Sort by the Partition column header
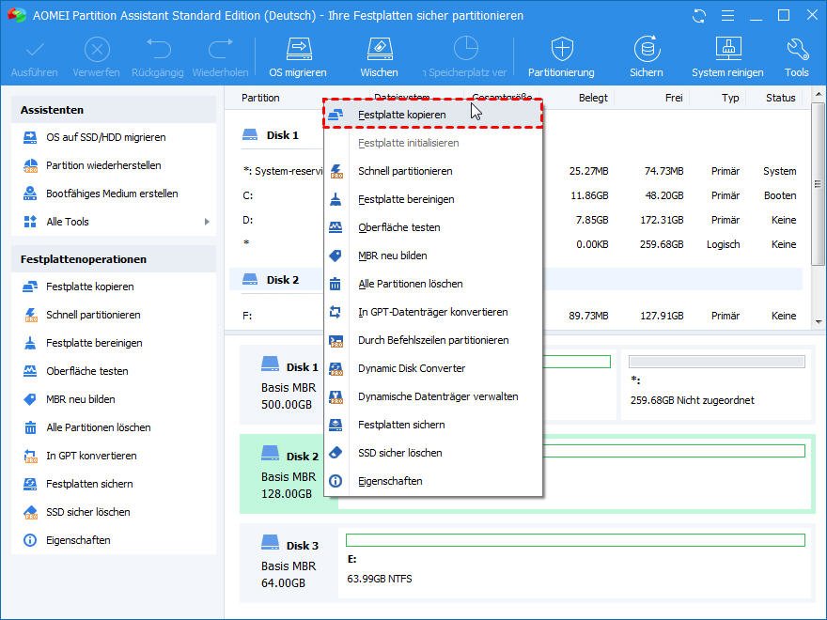This screenshot has height=620, width=827. (x=260, y=98)
